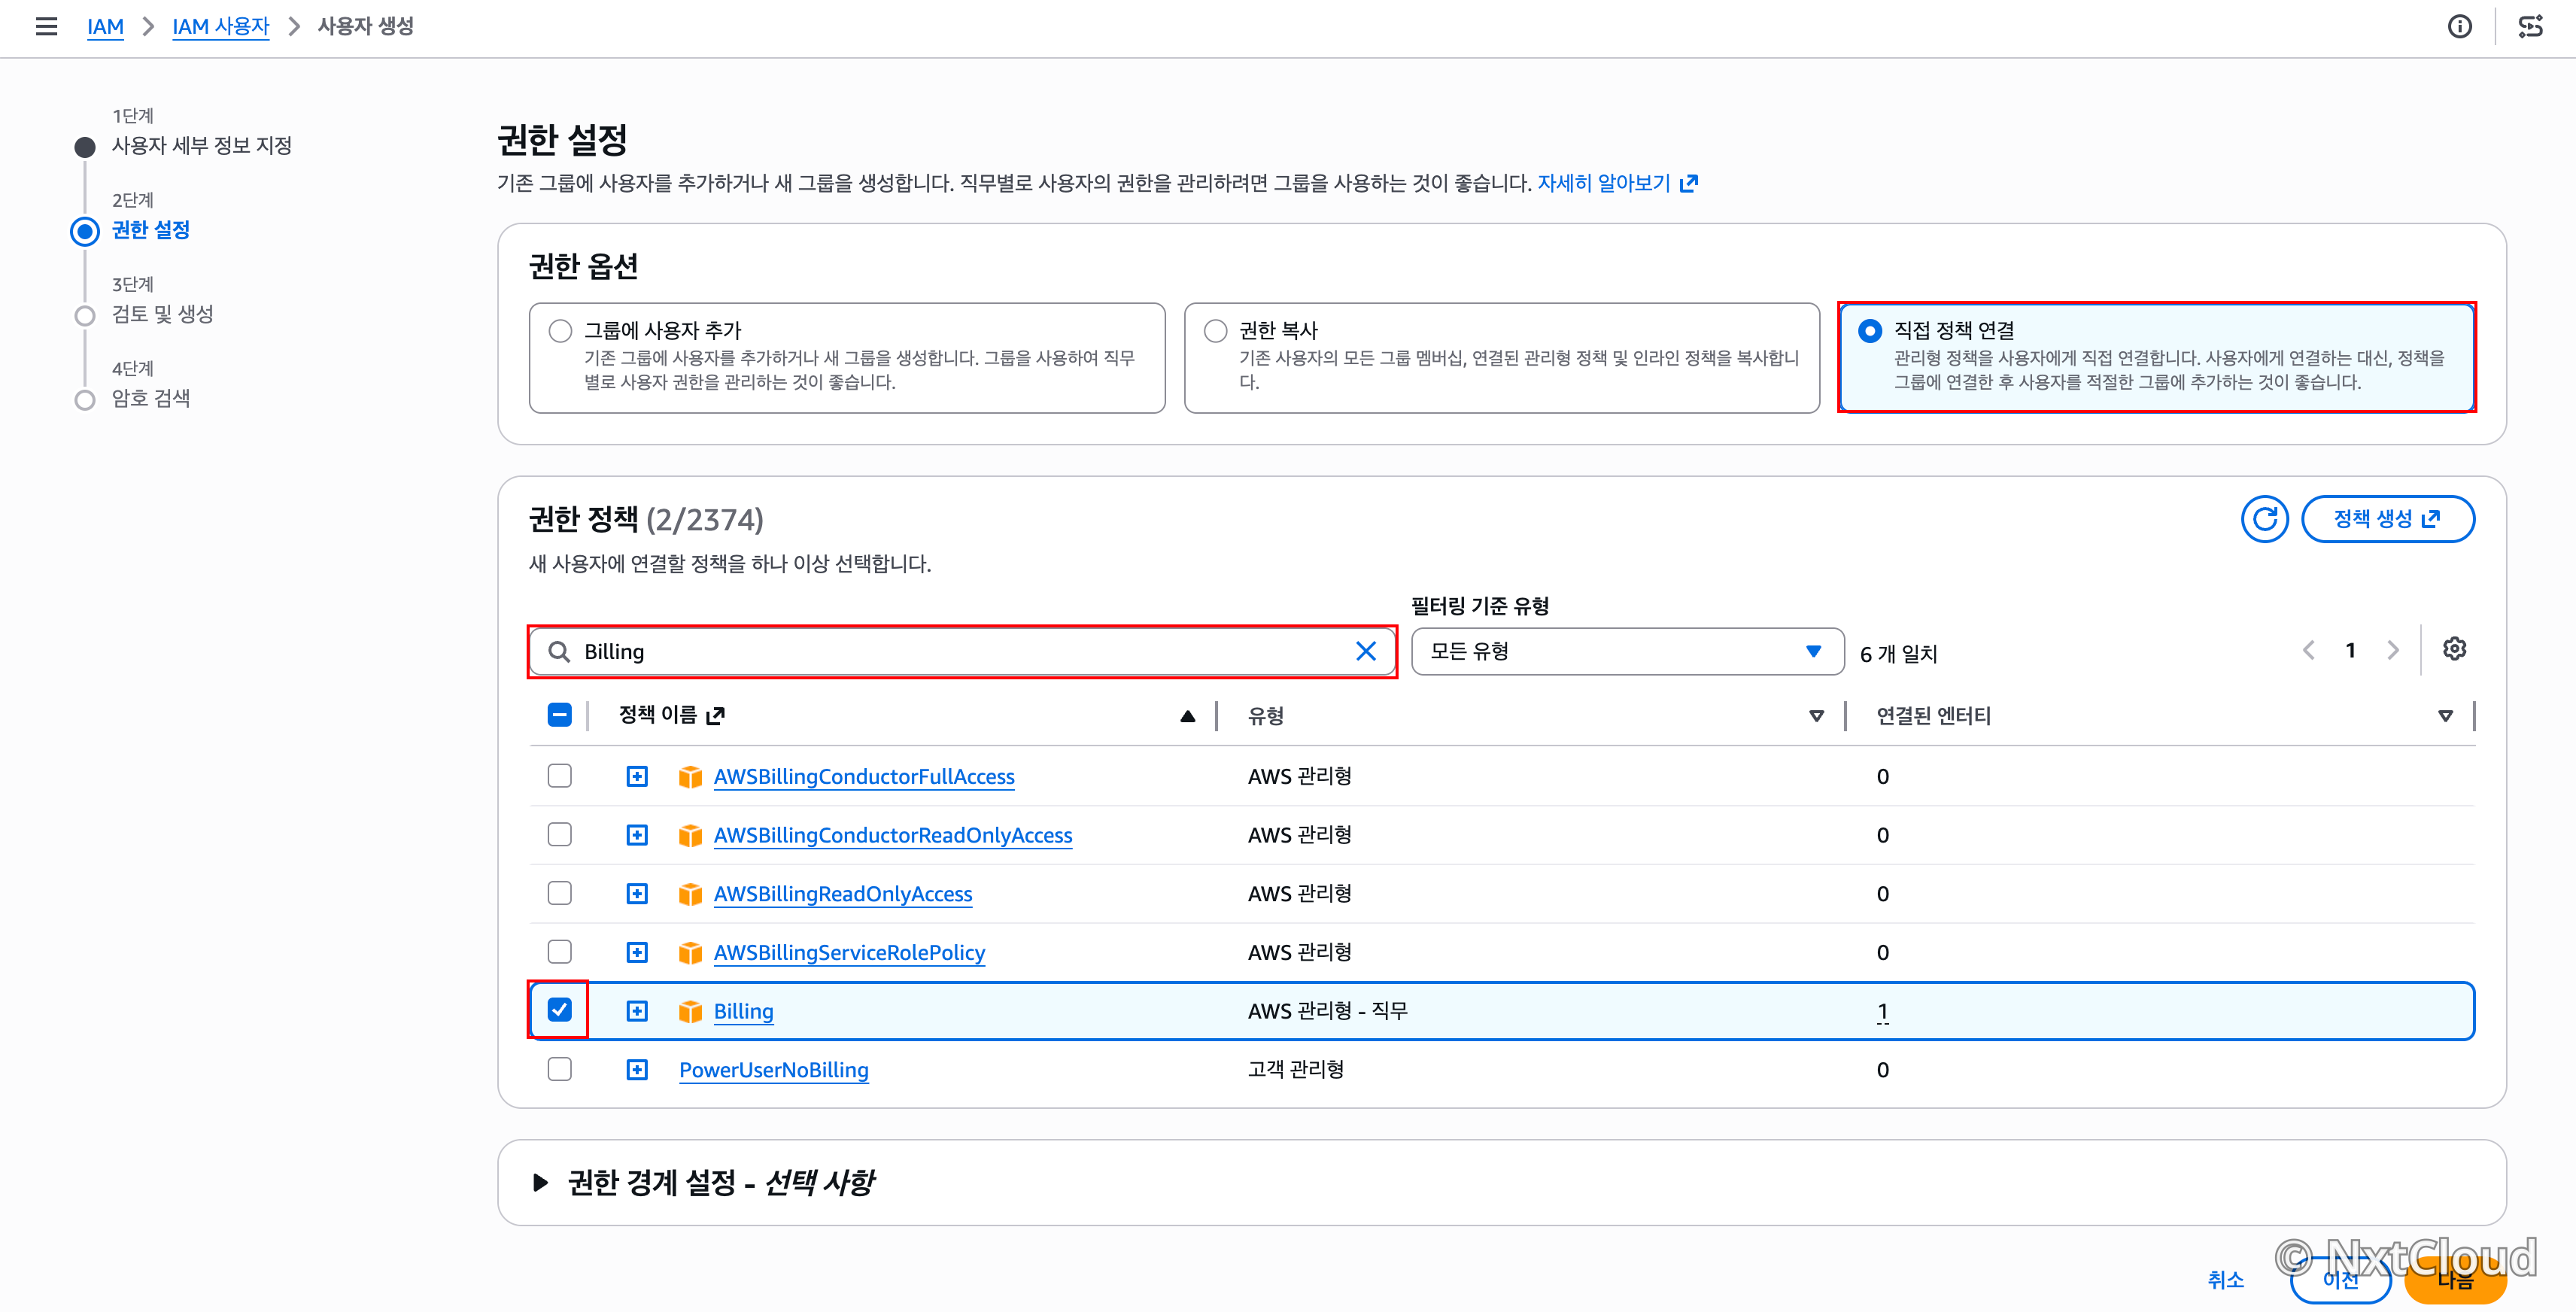Click page number 1 in pagination
Image resolution: width=2576 pixels, height=1312 pixels.
tap(2351, 651)
